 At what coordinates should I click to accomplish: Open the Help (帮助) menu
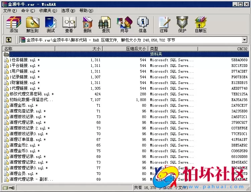[86, 11]
